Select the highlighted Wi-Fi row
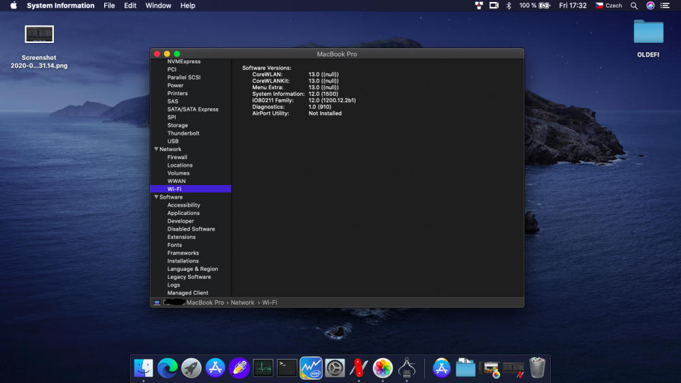 191,189
